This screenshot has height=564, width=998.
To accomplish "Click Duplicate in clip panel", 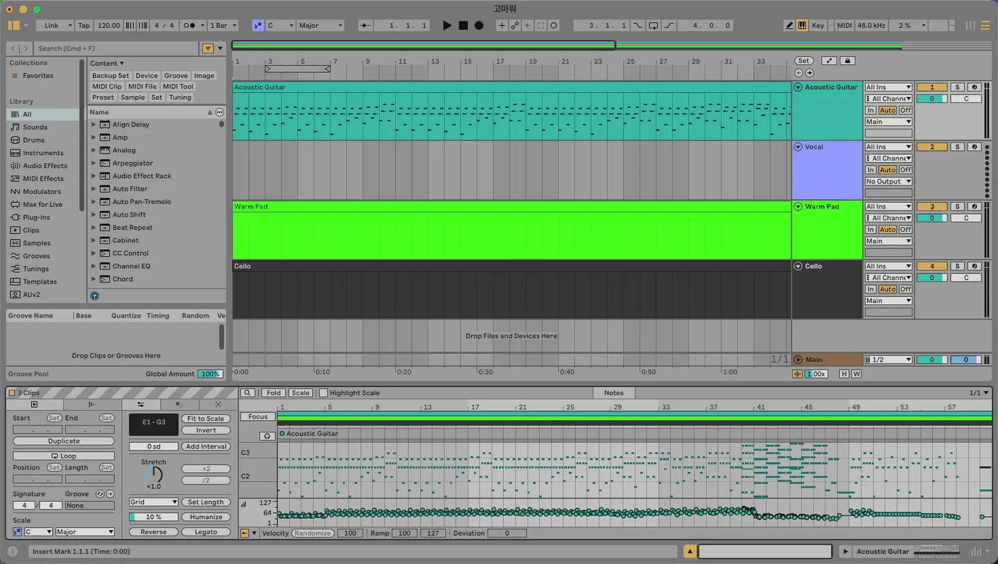I will [x=64, y=442].
